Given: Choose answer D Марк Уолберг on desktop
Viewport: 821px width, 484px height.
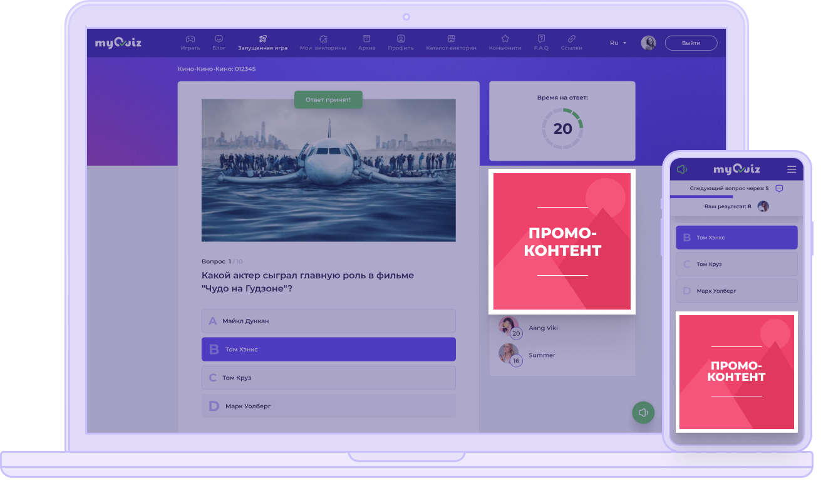Looking at the screenshot, I should click(328, 406).
